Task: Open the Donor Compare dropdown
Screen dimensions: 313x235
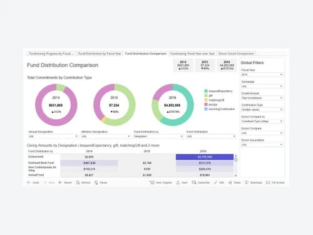Action: click(x=262, y=133)
